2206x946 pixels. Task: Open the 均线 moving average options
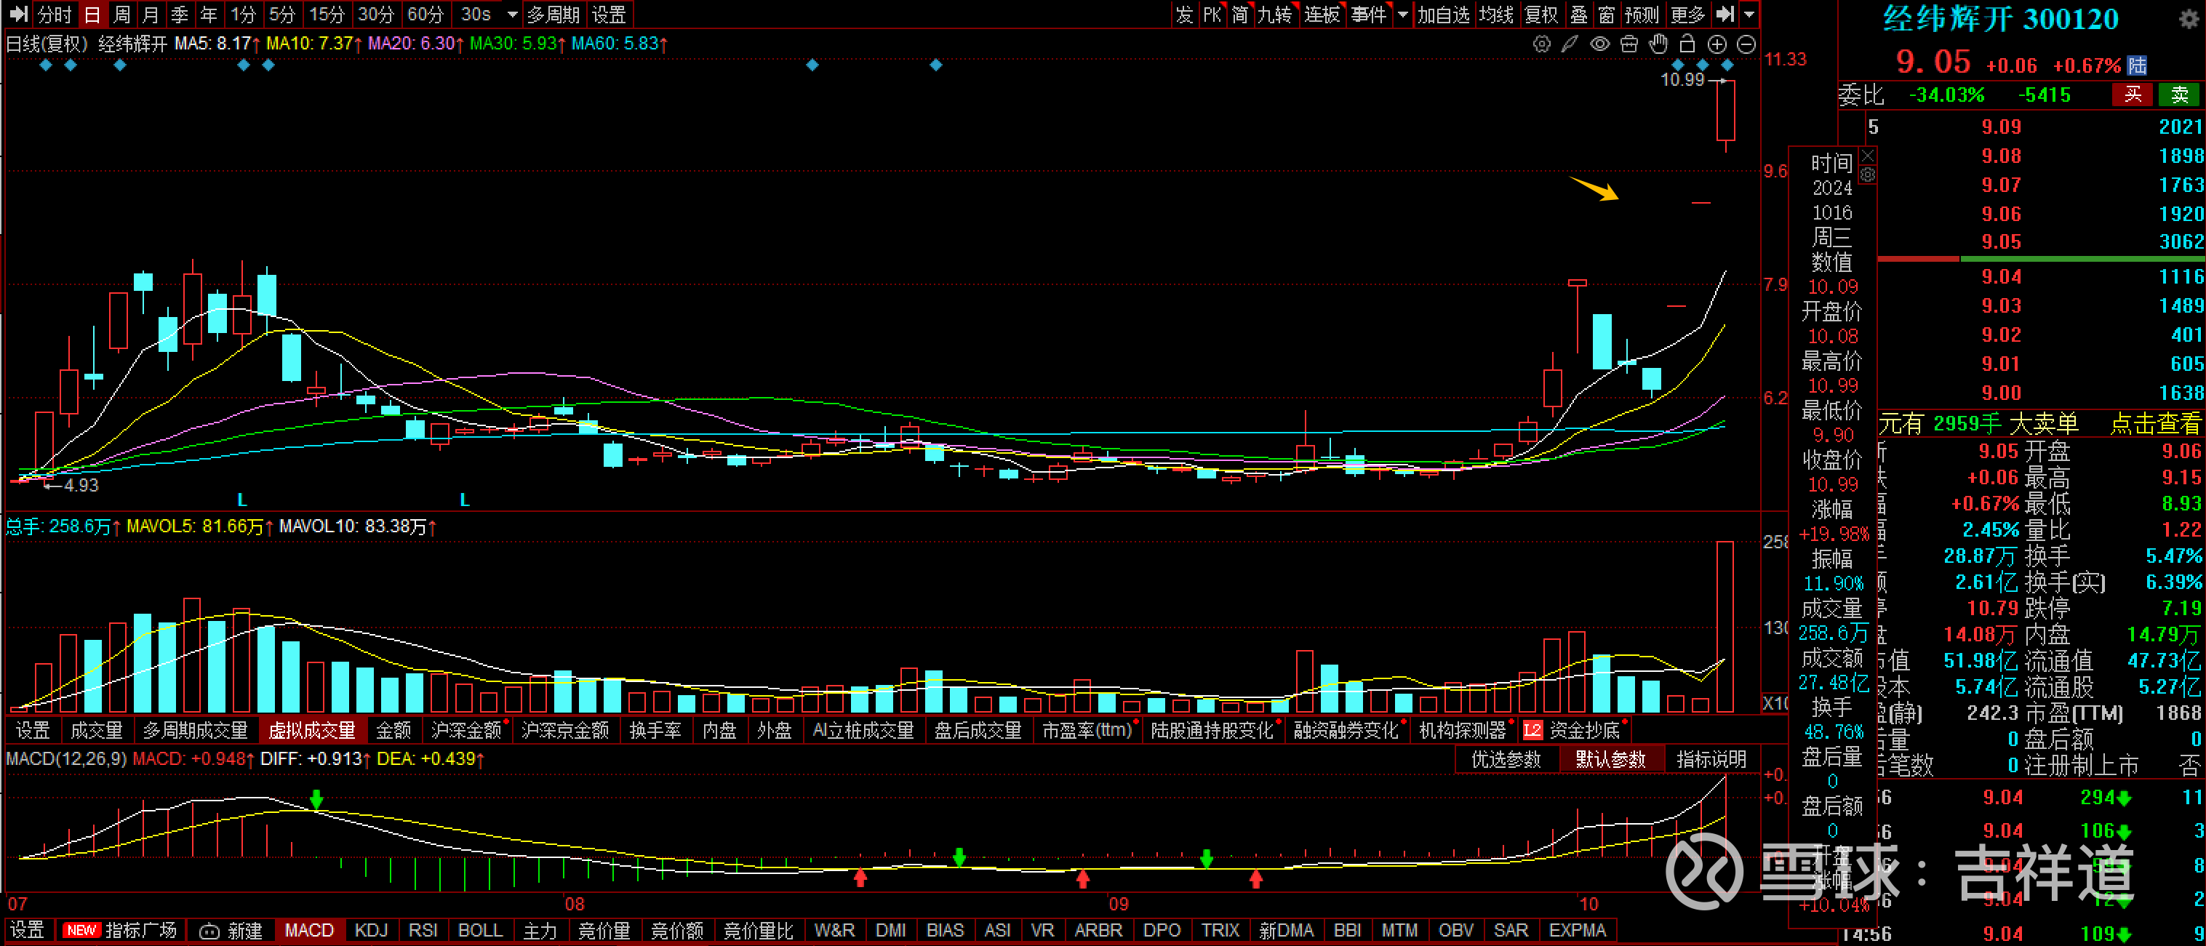tap(1496, 15)
